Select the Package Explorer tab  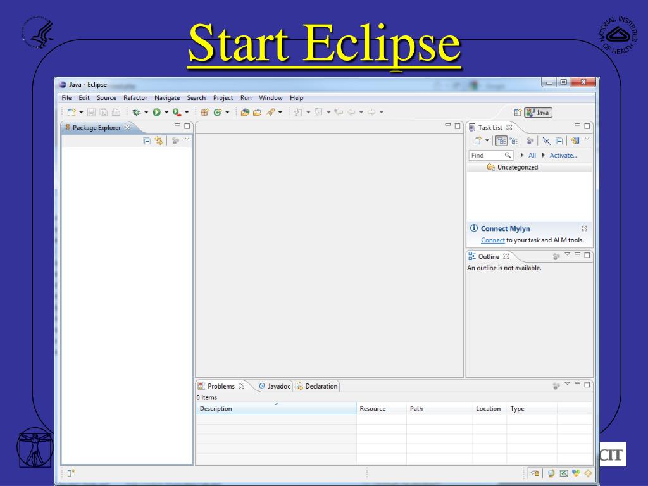(97, 128)
